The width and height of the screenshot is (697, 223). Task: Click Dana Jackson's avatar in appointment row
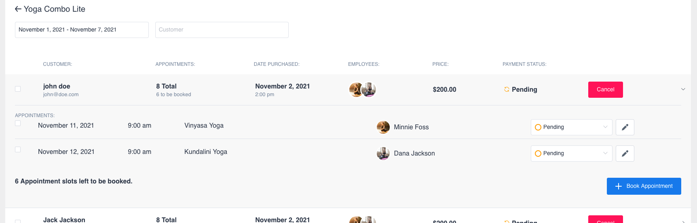coord(383,154)
